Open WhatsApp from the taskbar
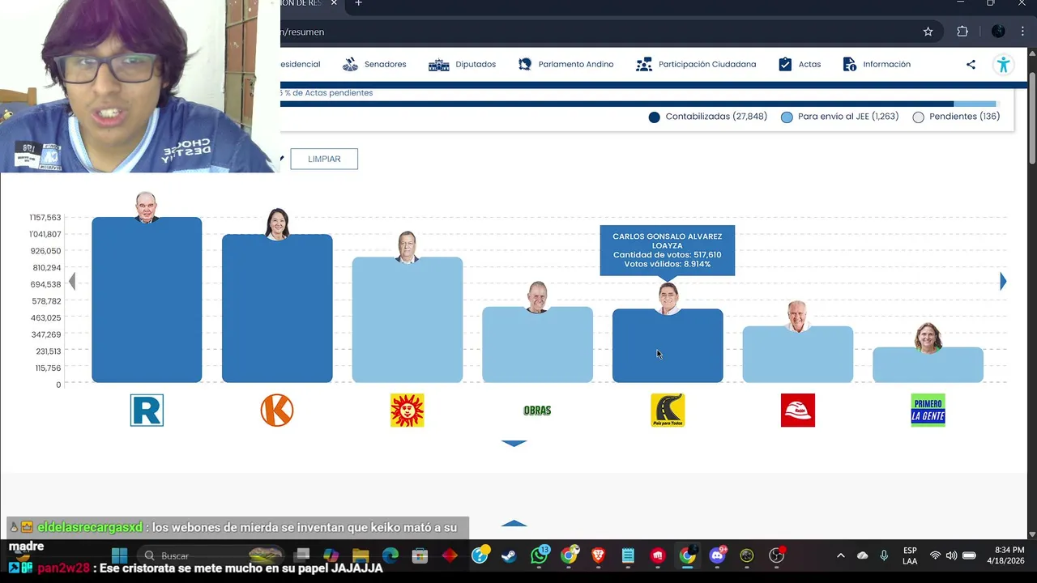 click(x=539, y=555)
